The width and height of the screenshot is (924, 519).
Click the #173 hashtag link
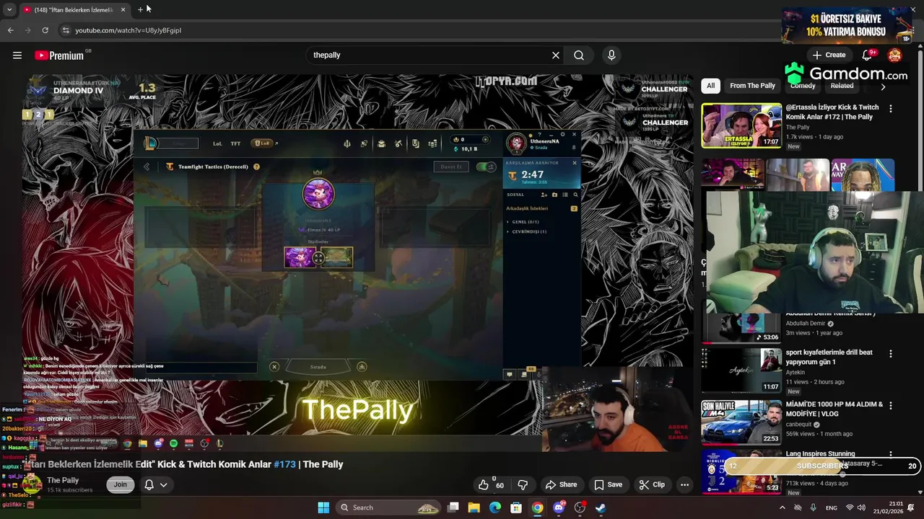point(284,464)
